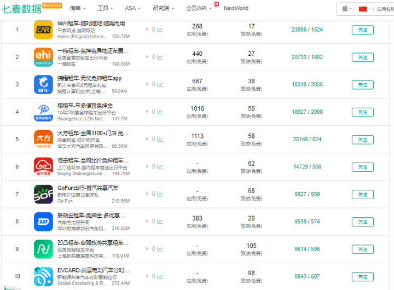
Task: Open the 携程租车-无忧免押租车app title
Action: (89, 78)
